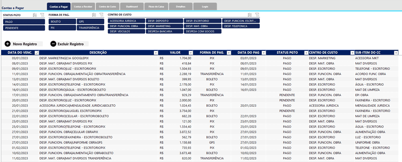This screenshot has width=402, height=162.
Task: Select DESPESA BANCARIA slicer item
Action: (165, 32)
